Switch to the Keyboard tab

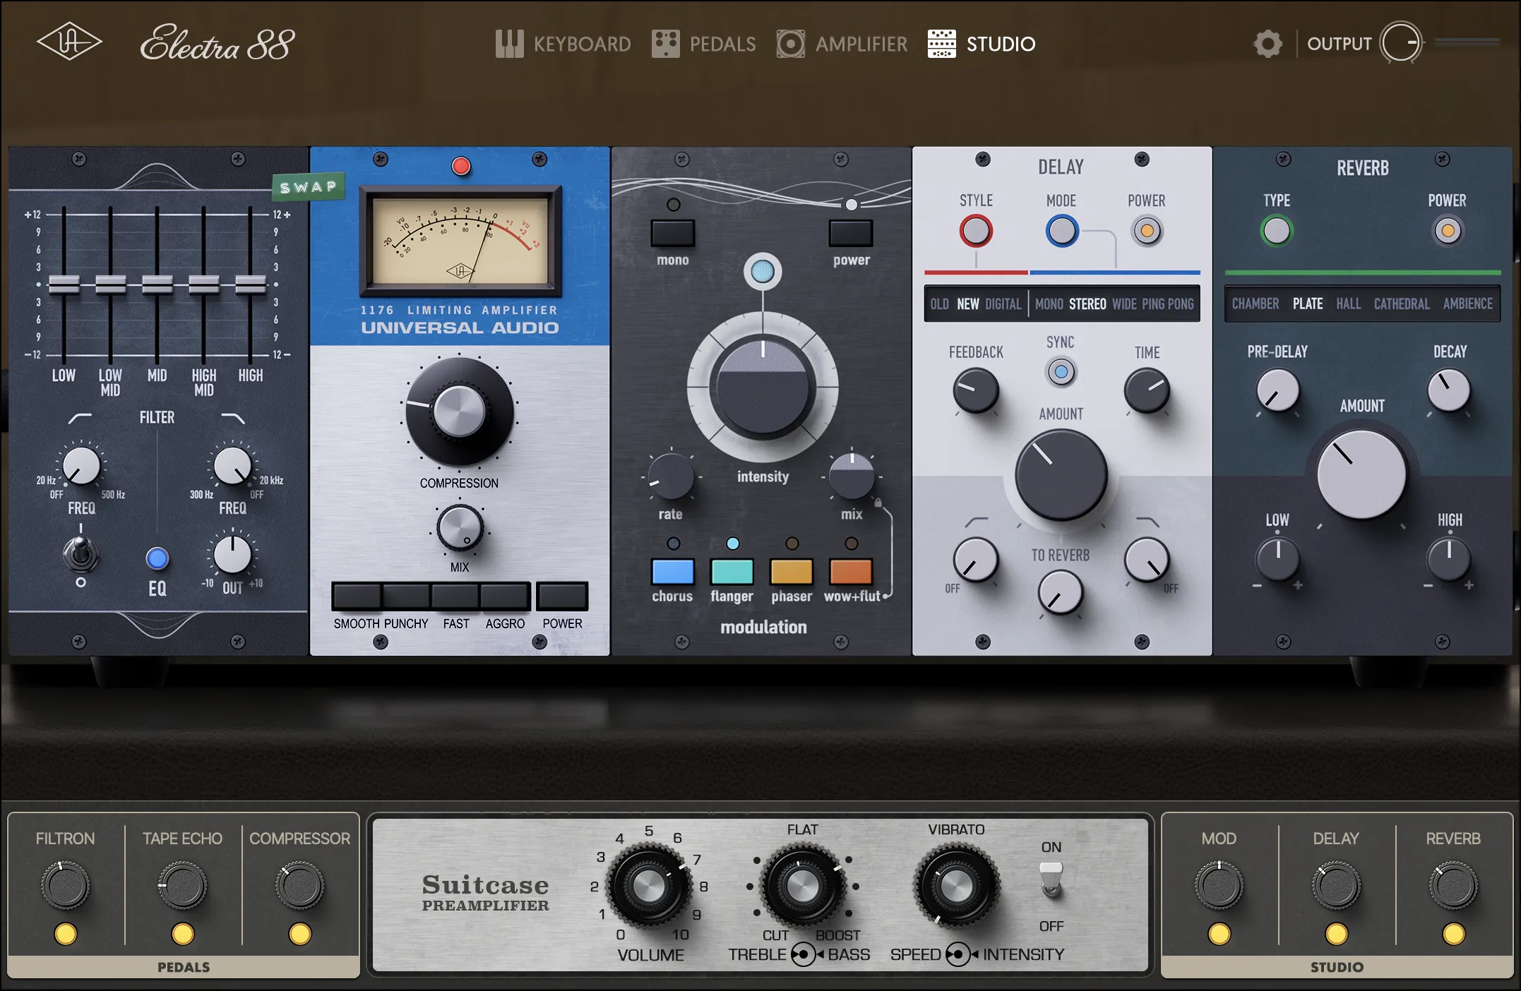coord(511,43)
